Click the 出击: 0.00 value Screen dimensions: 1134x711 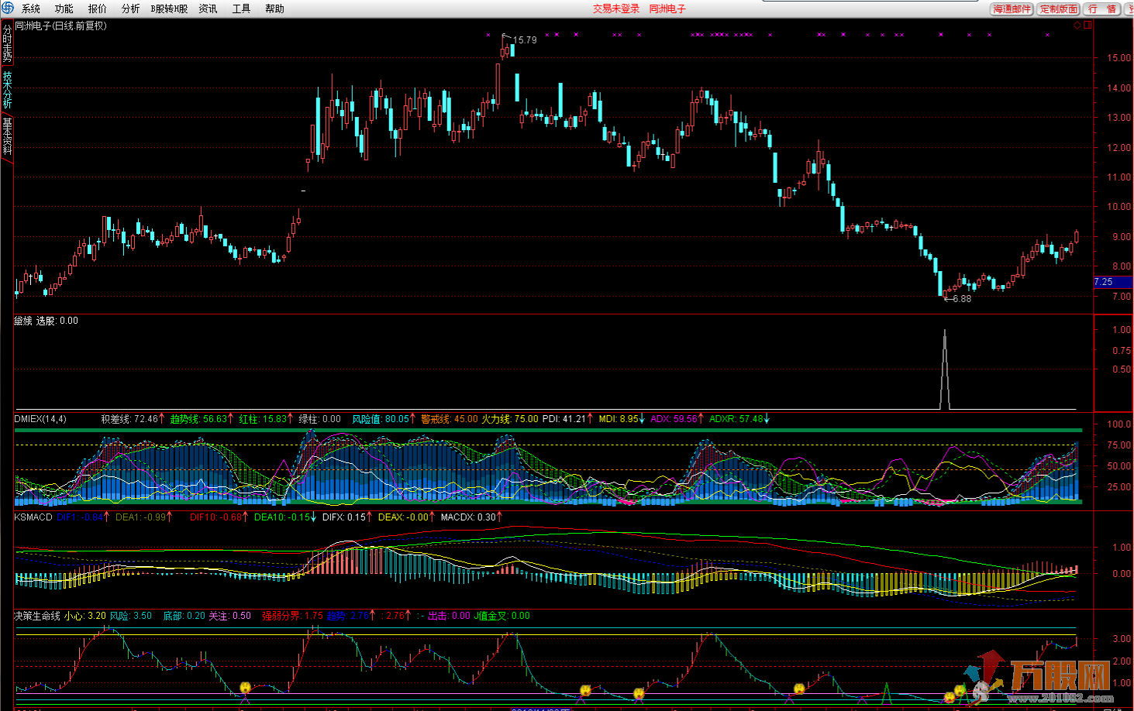pos(450,616)
